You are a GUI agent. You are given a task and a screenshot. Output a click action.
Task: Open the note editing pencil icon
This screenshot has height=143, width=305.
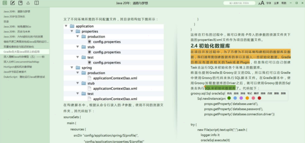click(12, 3)
